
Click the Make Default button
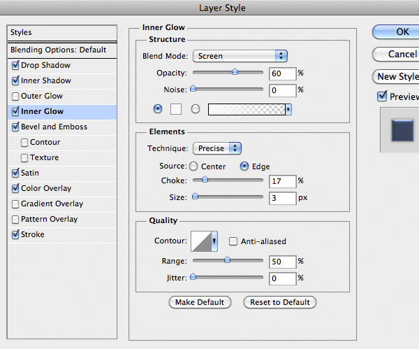pyautogui.click(x=200, y=302)
